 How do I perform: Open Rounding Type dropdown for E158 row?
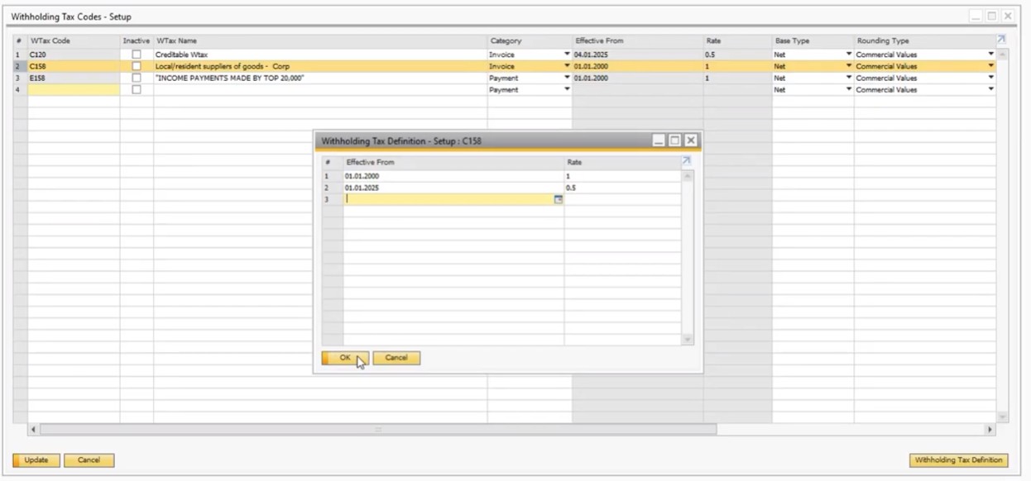point(990,78)
